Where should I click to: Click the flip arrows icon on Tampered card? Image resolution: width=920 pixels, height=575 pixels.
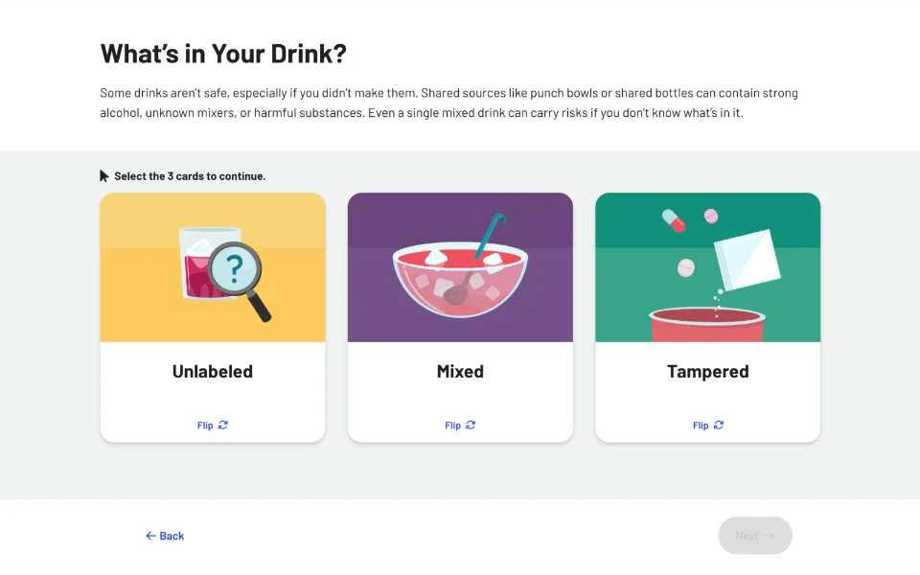(719, 425)
